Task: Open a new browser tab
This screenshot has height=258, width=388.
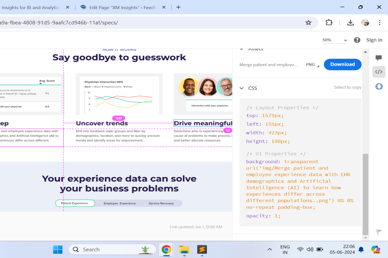Action: tap(178, 7)
